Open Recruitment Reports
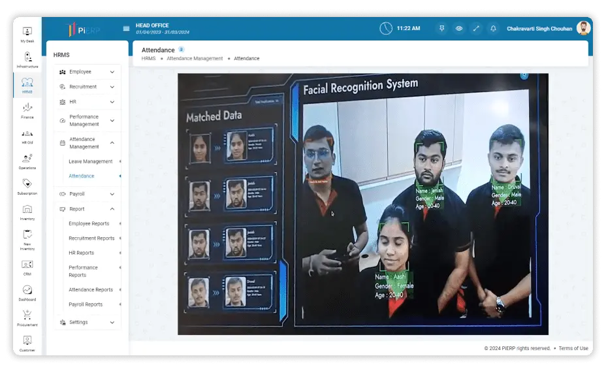The image size is (606, 373). pyautogui.click(x=91, y=238)
